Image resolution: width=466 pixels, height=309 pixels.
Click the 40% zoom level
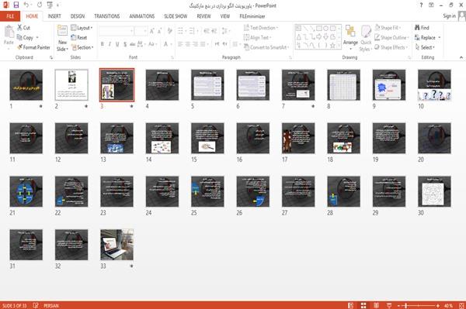tap(448, 305)
